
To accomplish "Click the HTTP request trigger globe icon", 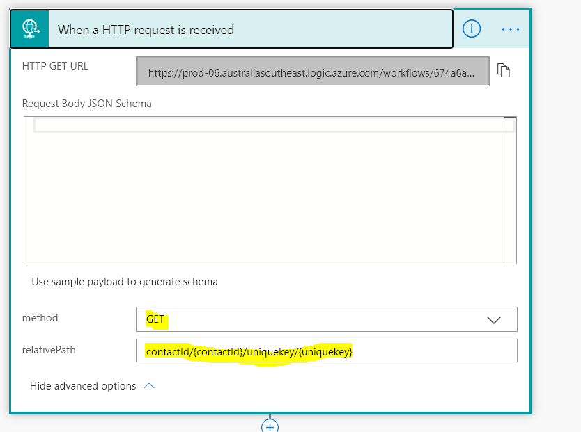I will [x=30, y=29].
